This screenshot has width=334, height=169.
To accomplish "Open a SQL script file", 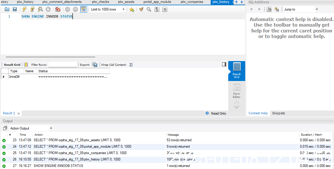I will tap(7, 9).
